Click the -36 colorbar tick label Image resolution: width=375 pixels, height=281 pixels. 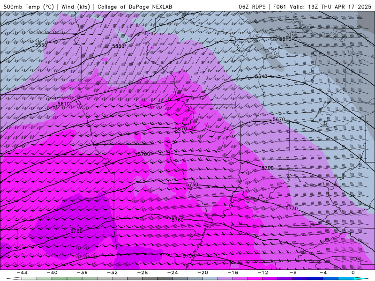click(x=82, y=273)
